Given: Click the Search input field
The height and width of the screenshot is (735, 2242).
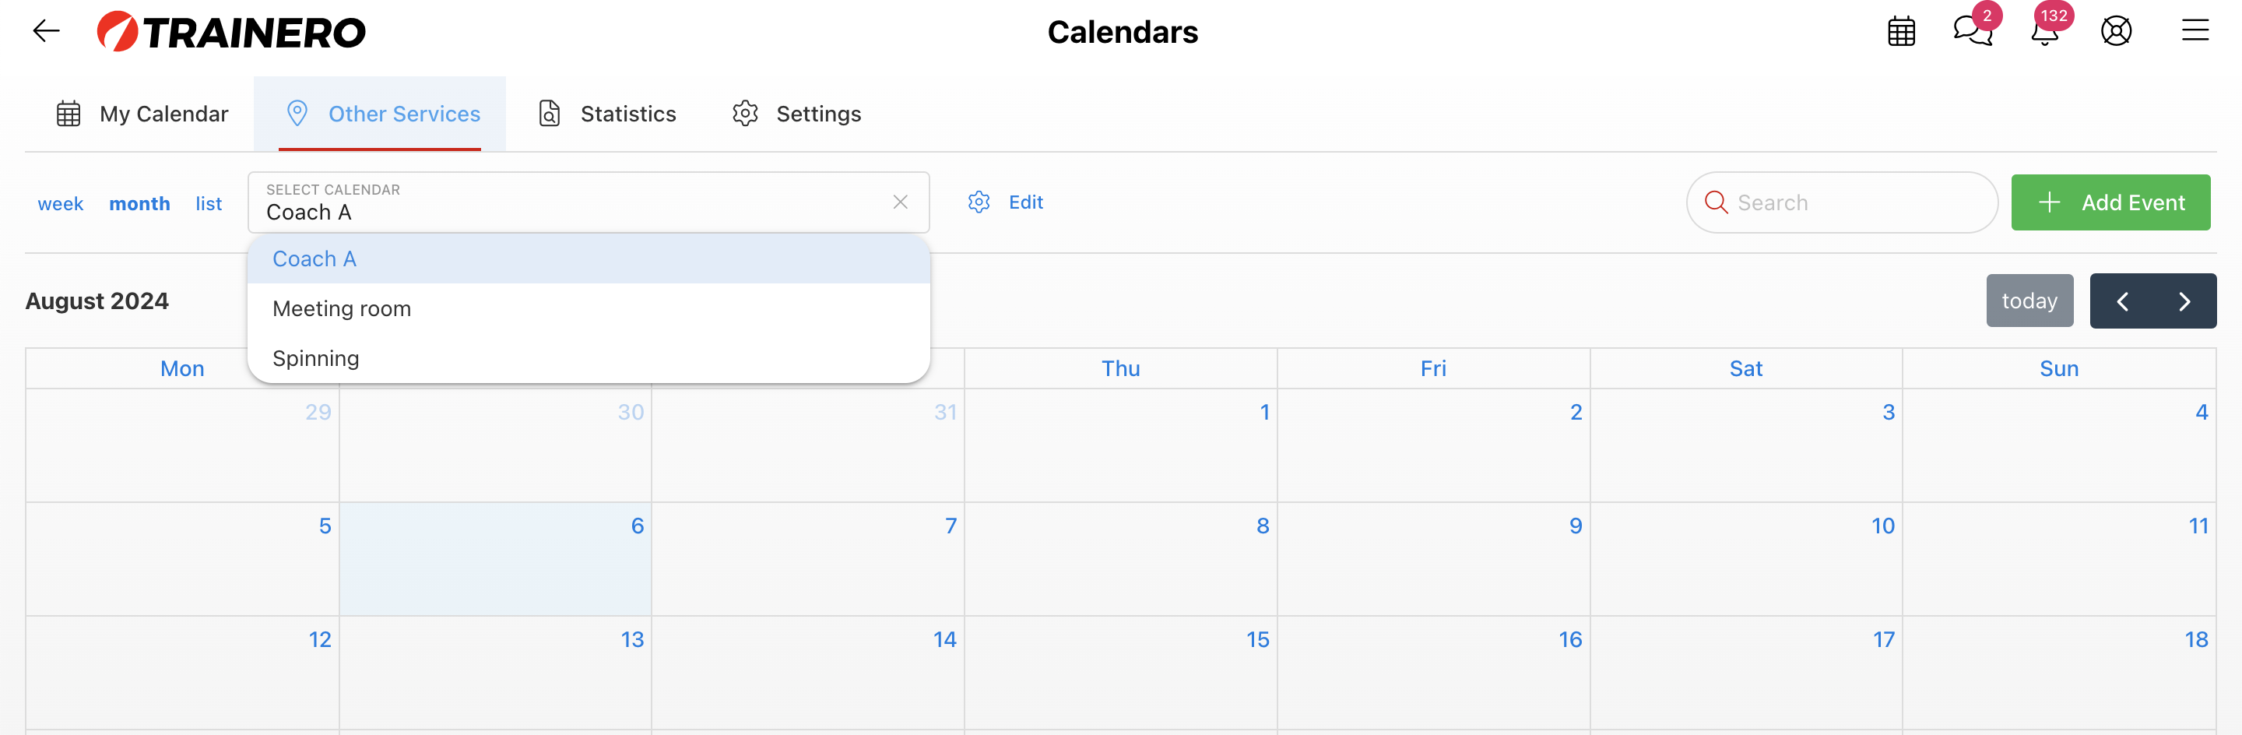Looking at the screenshot, I should click(1854, 203).
